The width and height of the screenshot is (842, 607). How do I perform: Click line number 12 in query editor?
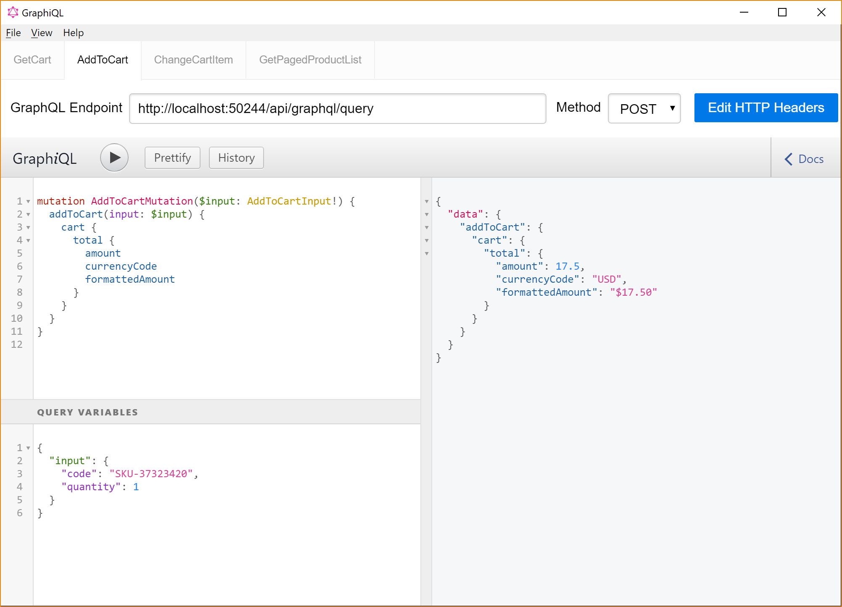point(17,344)
